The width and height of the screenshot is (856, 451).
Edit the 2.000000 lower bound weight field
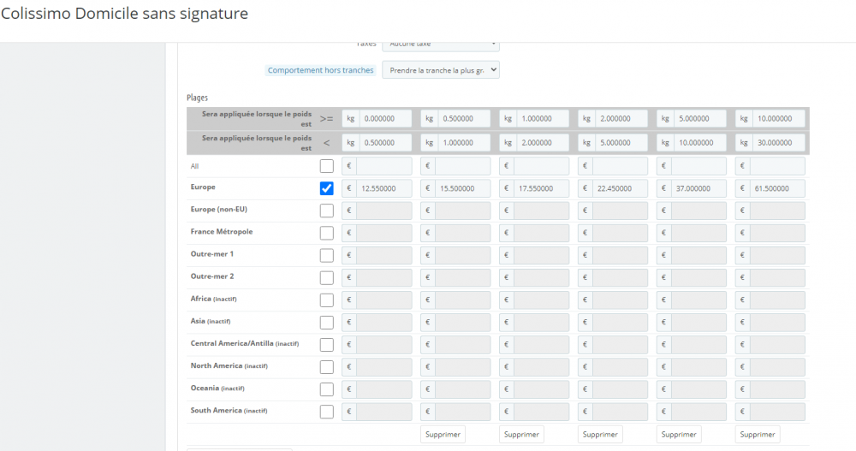621,118
